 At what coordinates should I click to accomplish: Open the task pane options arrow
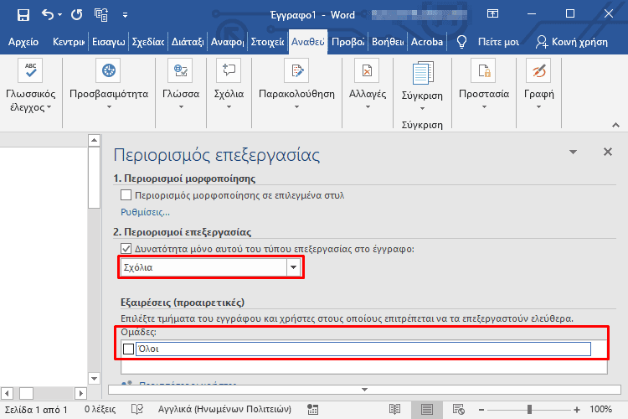pyautogui.click(x=574, y=152)
